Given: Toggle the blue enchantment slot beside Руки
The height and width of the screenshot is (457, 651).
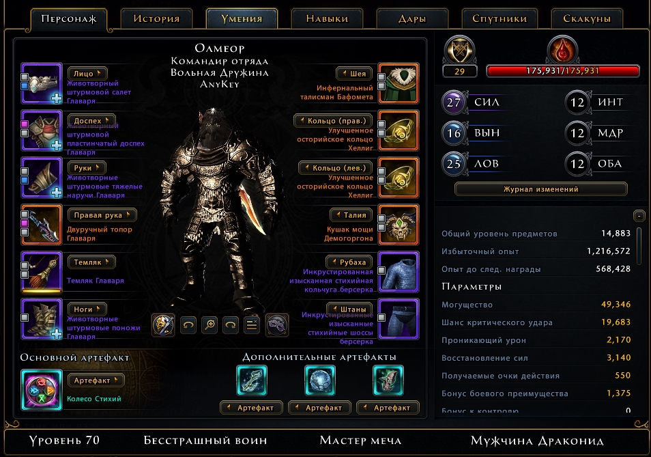Looking at the screenshot, I should [x=25, y=180].
